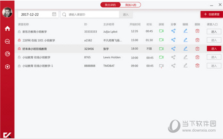Click lock icon of row 8765

point(19,57)
